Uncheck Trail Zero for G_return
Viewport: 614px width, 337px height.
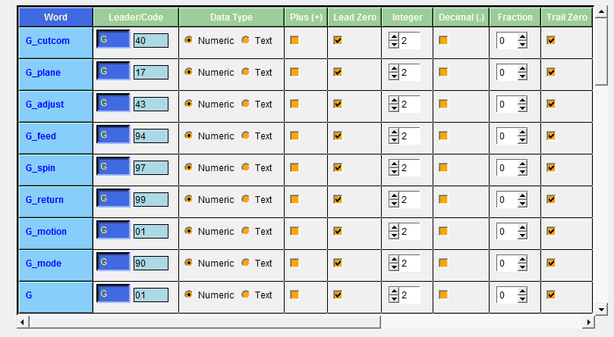tap(551, 199)
